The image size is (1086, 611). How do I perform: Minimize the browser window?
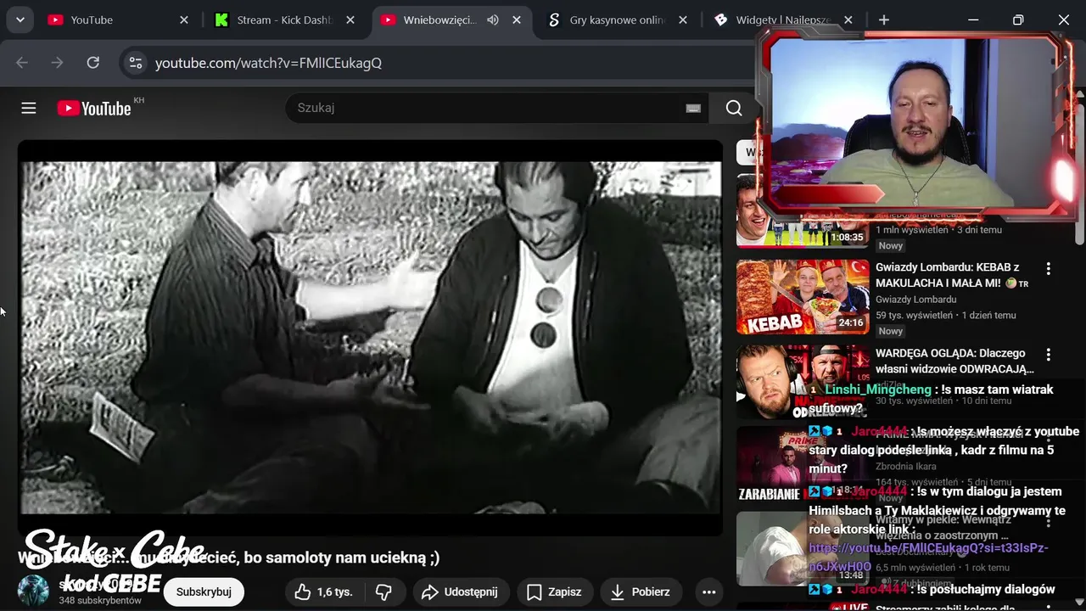point(973,20)
